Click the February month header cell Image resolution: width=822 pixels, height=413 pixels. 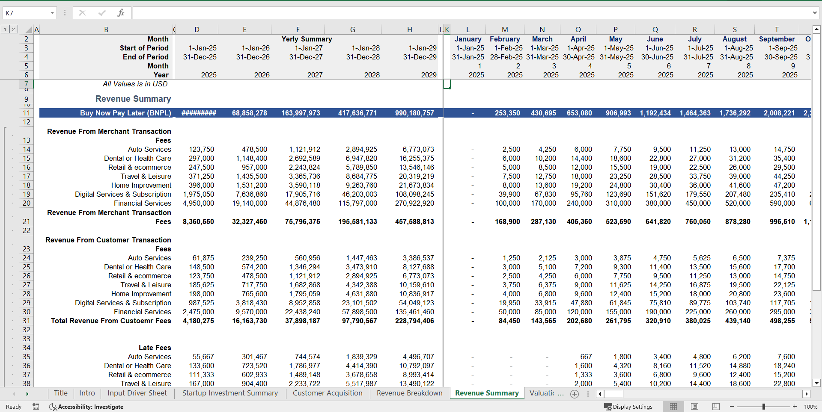(505, 39)
